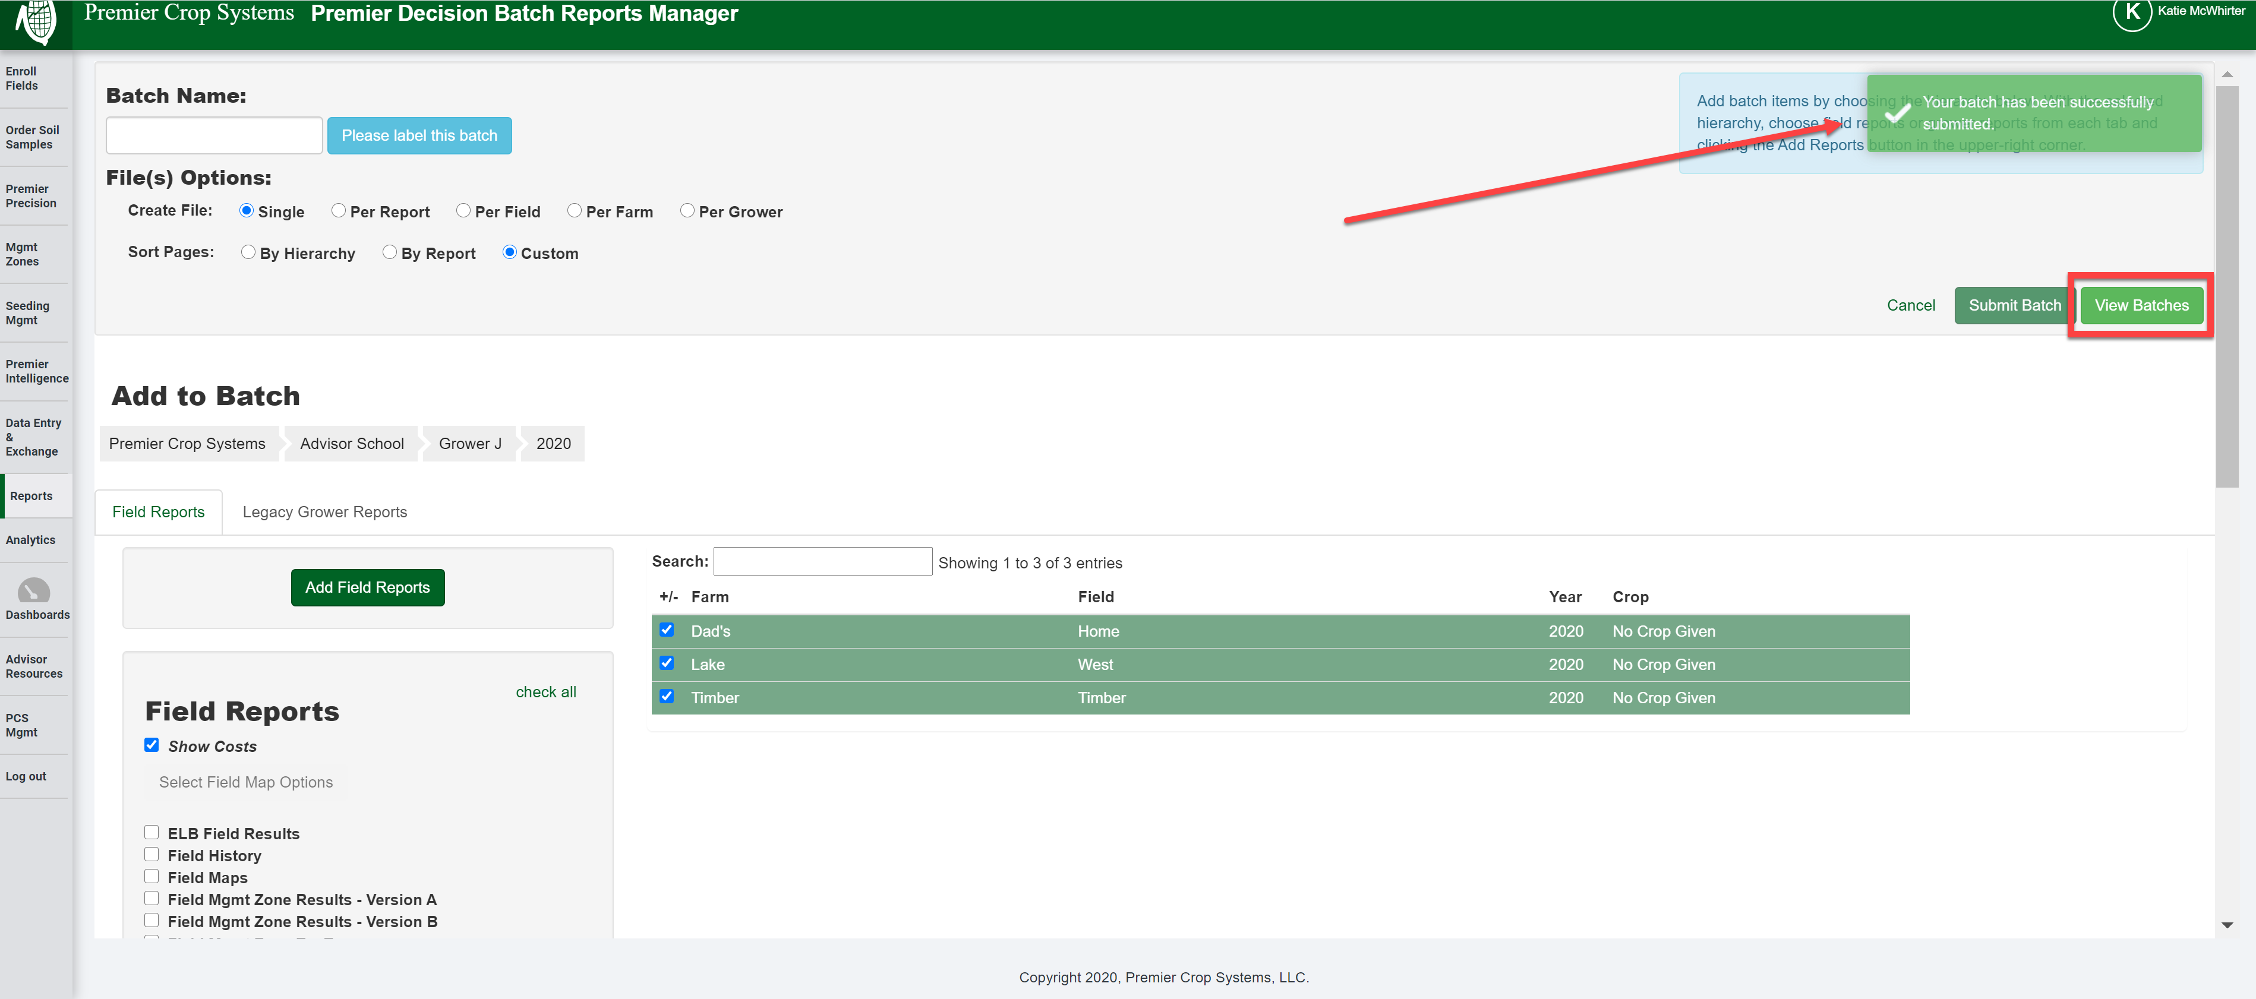
Task: Open Select Field Map Options
Action: coord(245,781)
